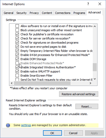Open the Privacy tab
The height and width of the screenshot is (138, 106).
click(x=34, y=13)
